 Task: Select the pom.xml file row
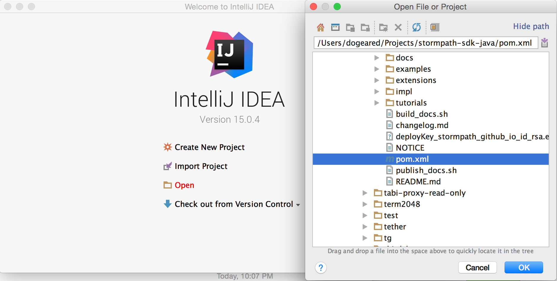(x=431, y=159)
